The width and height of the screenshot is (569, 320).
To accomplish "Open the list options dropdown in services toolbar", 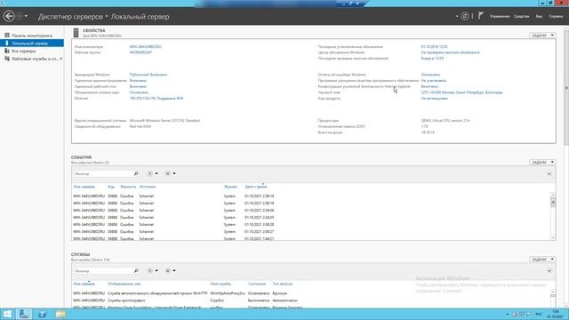I will [x=153, y=271].
